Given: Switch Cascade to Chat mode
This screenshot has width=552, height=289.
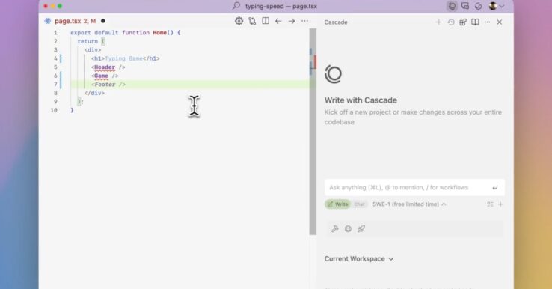Looking at the screenshot, I should [359, 204].
